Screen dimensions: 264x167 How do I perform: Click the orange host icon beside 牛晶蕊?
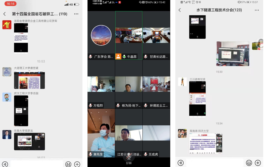pos(119,57)
